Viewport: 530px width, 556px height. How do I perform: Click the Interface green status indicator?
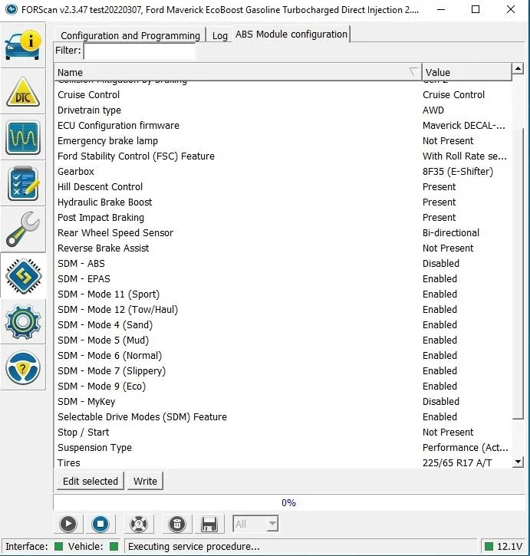point(58,547)
